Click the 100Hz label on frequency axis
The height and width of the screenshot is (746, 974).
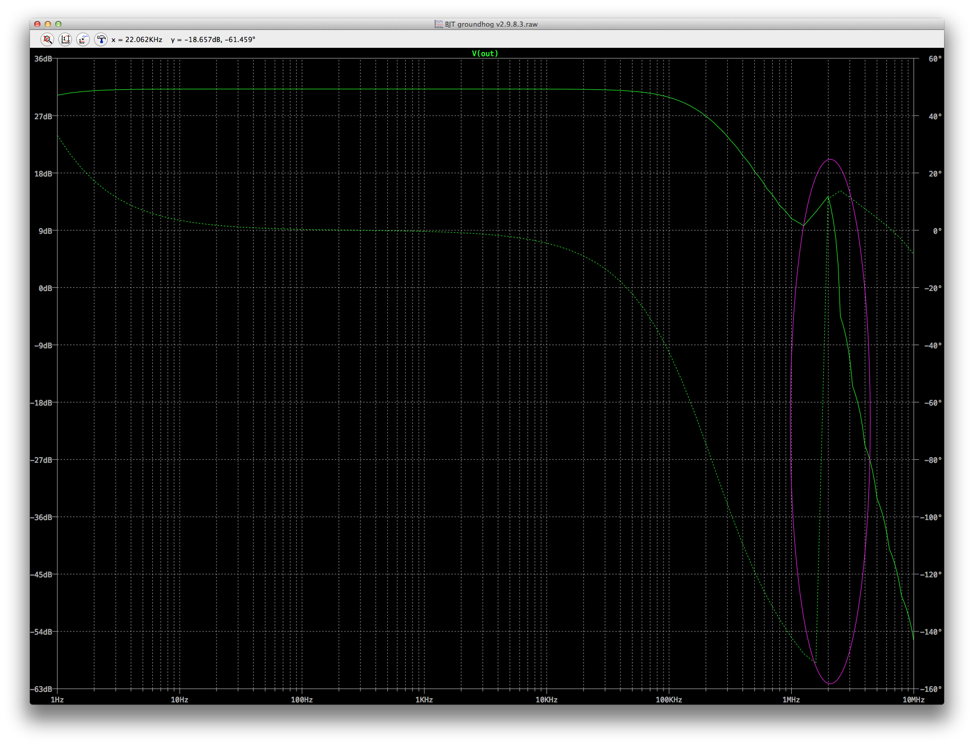coord(302,700)
